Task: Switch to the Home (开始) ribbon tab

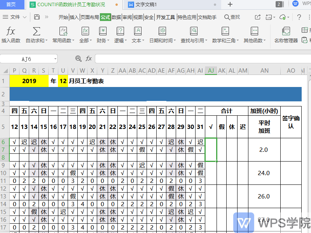Action: [63, 17]
